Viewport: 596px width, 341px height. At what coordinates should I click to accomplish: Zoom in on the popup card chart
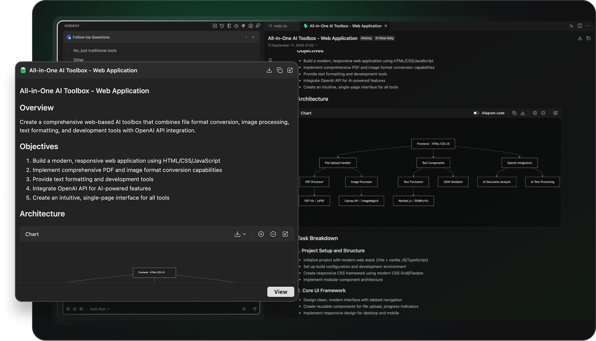point(261,234)
